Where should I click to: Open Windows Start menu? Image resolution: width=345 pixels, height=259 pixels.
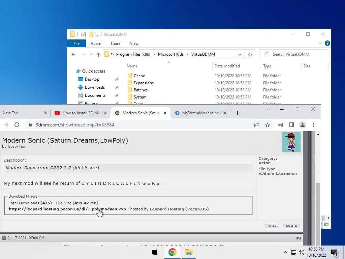coord(155,252)
